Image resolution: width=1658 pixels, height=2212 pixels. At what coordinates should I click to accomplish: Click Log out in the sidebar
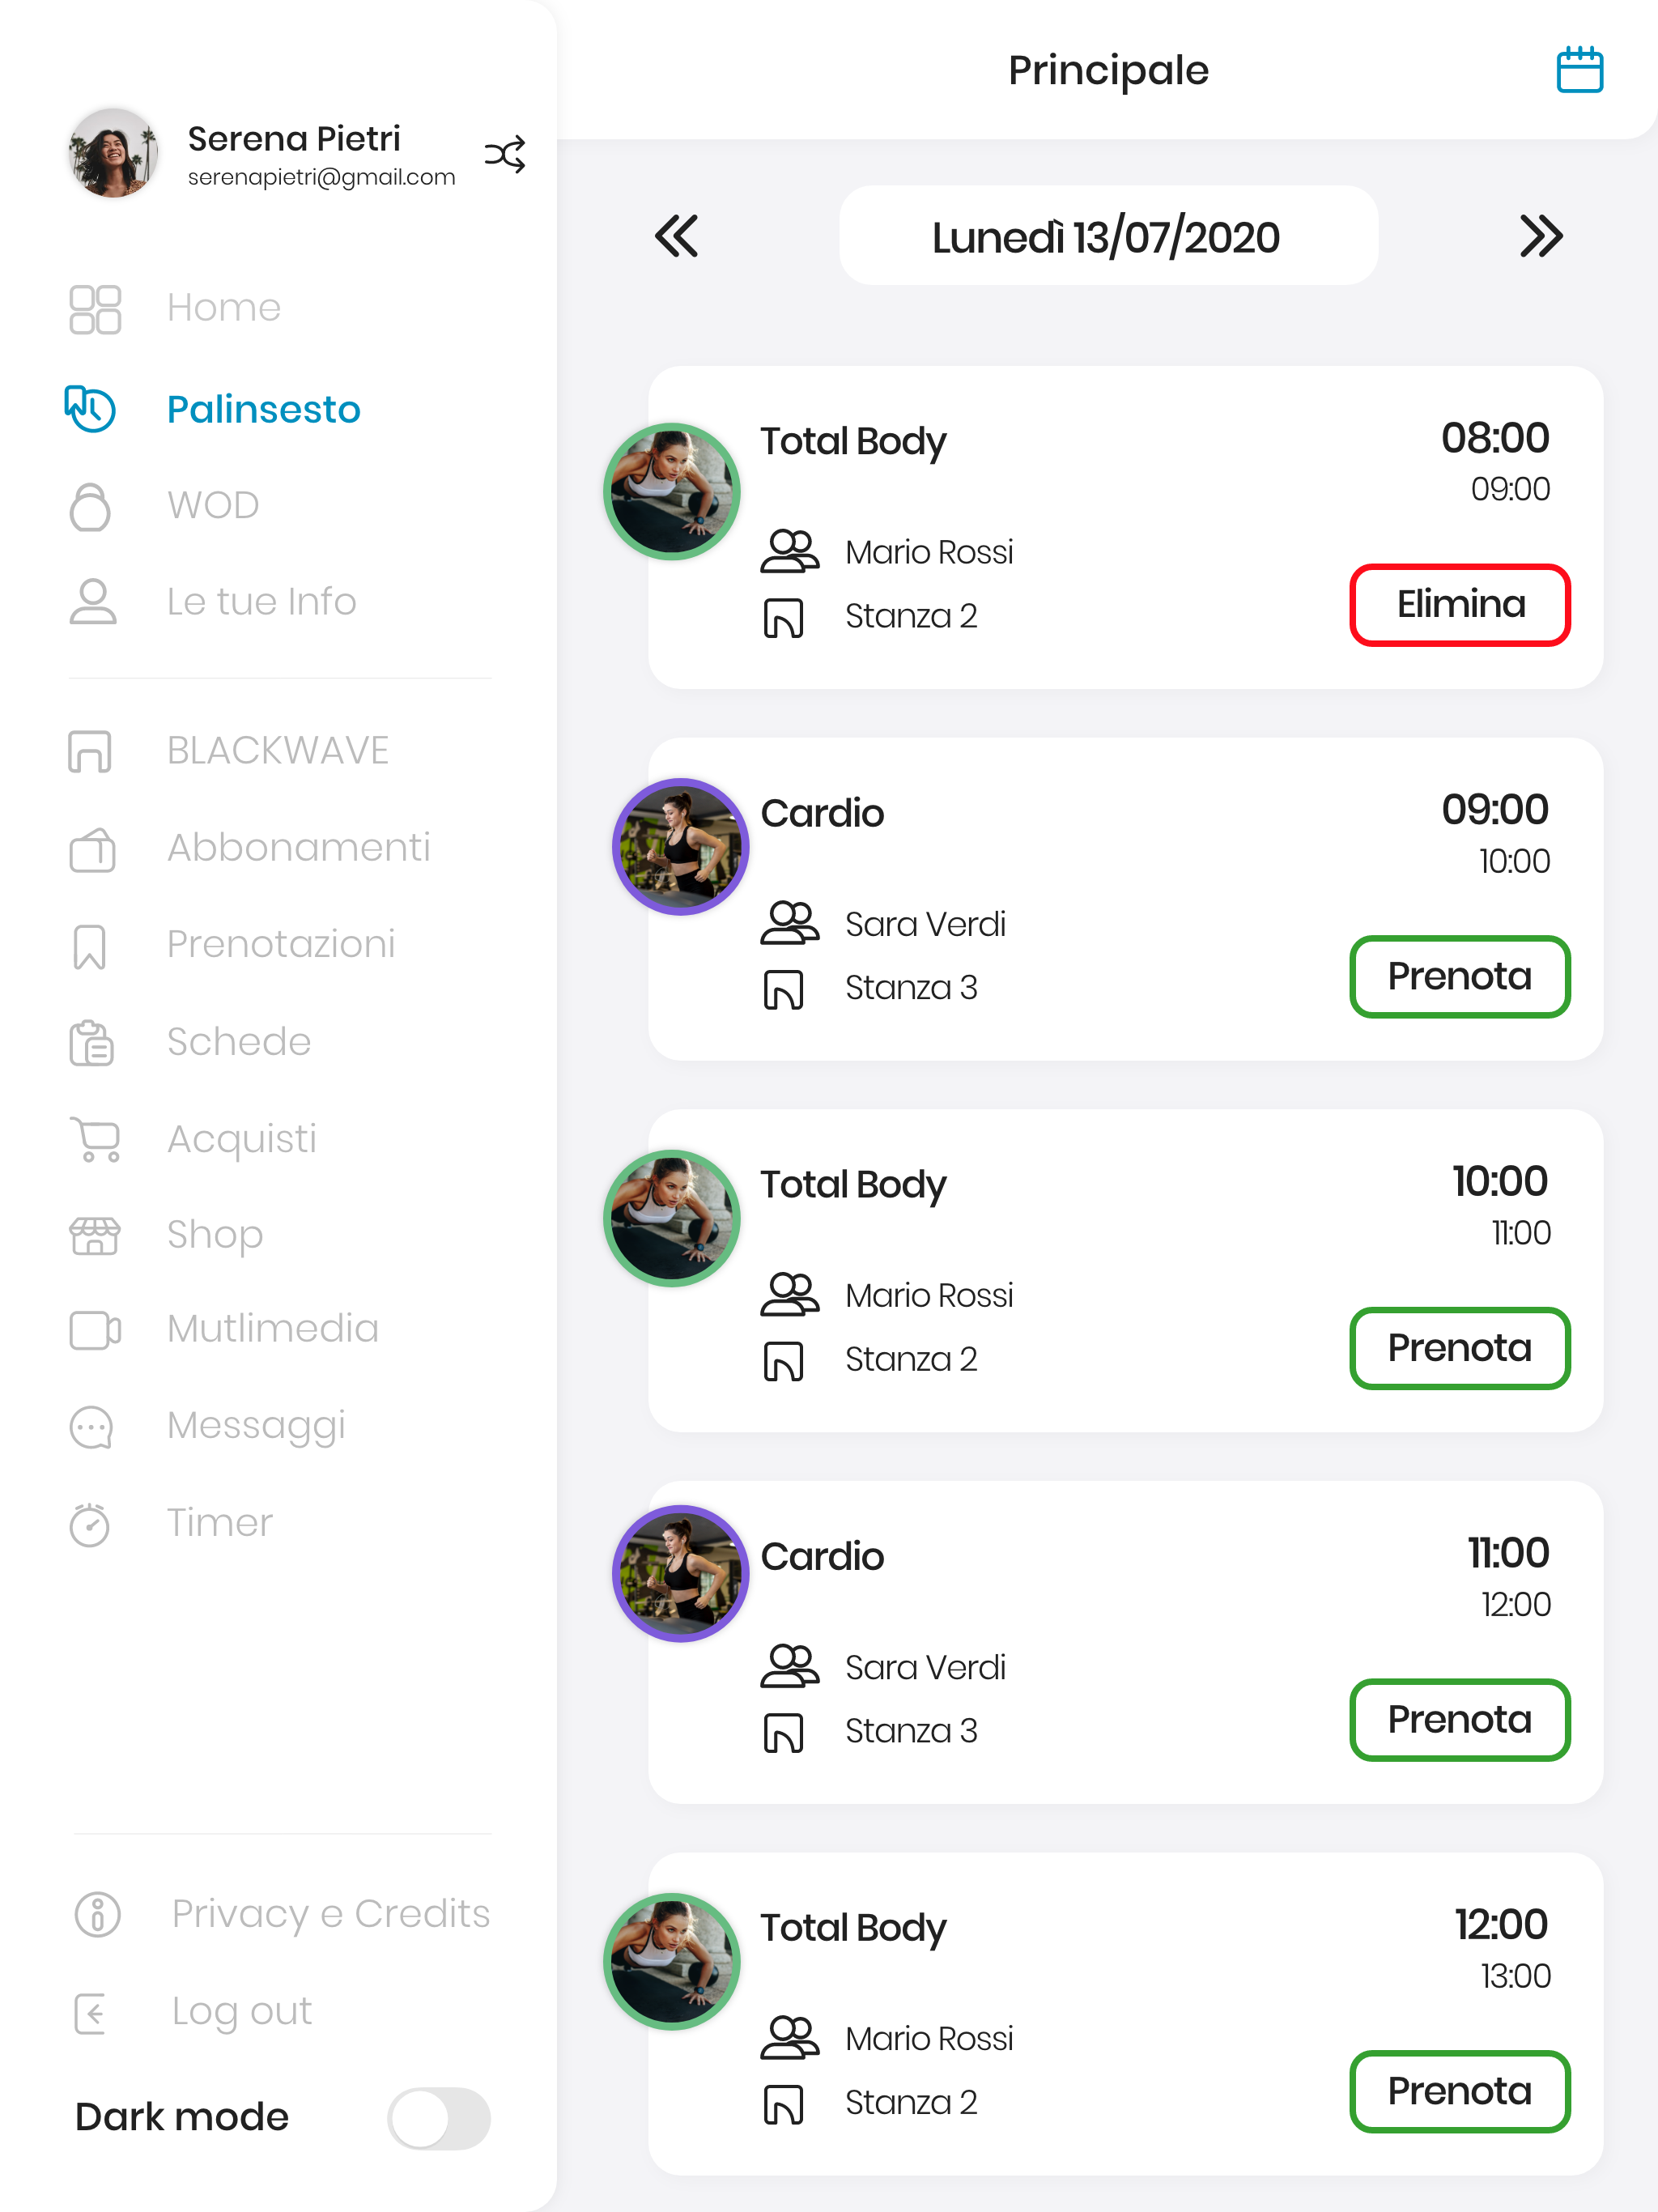(x=241, y=2011)
